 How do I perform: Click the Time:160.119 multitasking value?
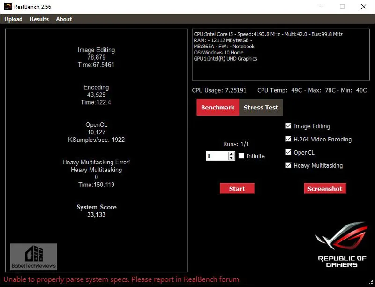[97, 185]
